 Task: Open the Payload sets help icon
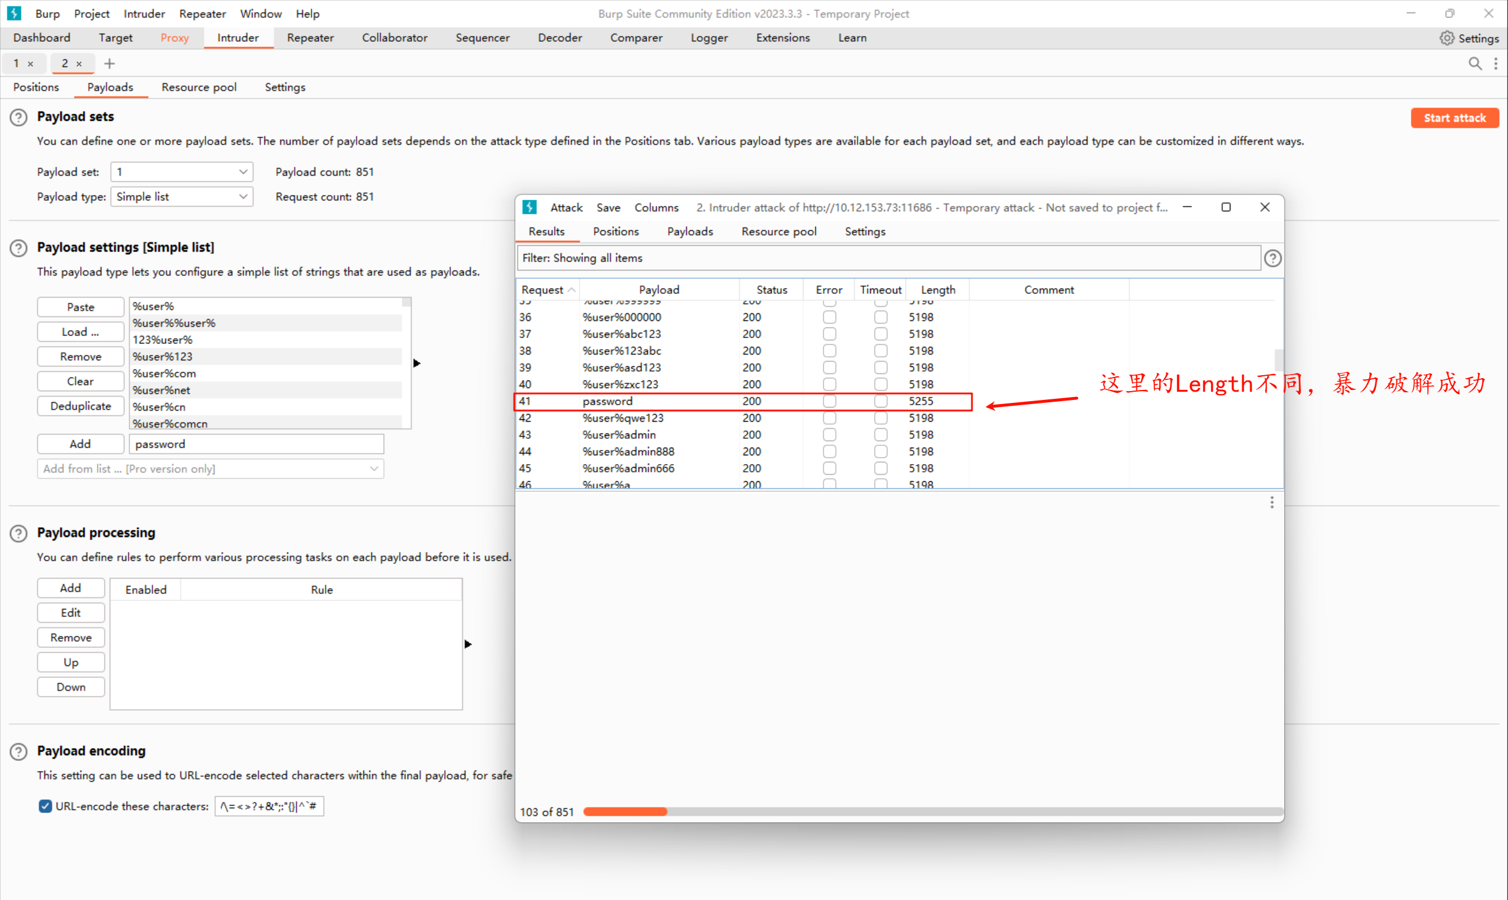(x=19, y=117)
